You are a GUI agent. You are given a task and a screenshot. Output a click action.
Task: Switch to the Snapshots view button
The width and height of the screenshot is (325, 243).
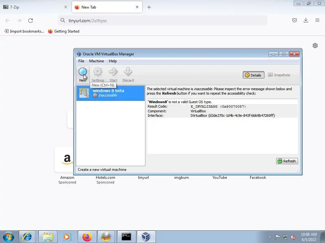coord(279,75)
